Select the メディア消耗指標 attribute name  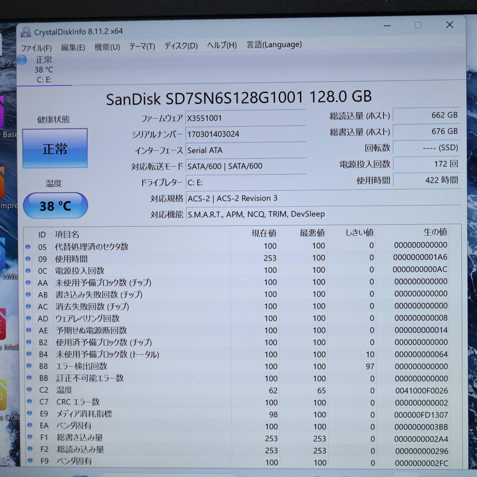84,414
